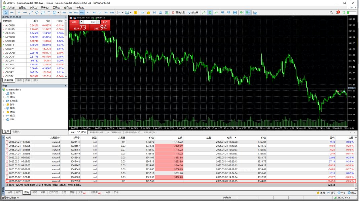Switch to the EURUSD,M1 chart tab
The image size is (359, 201).
pos(98,132)
